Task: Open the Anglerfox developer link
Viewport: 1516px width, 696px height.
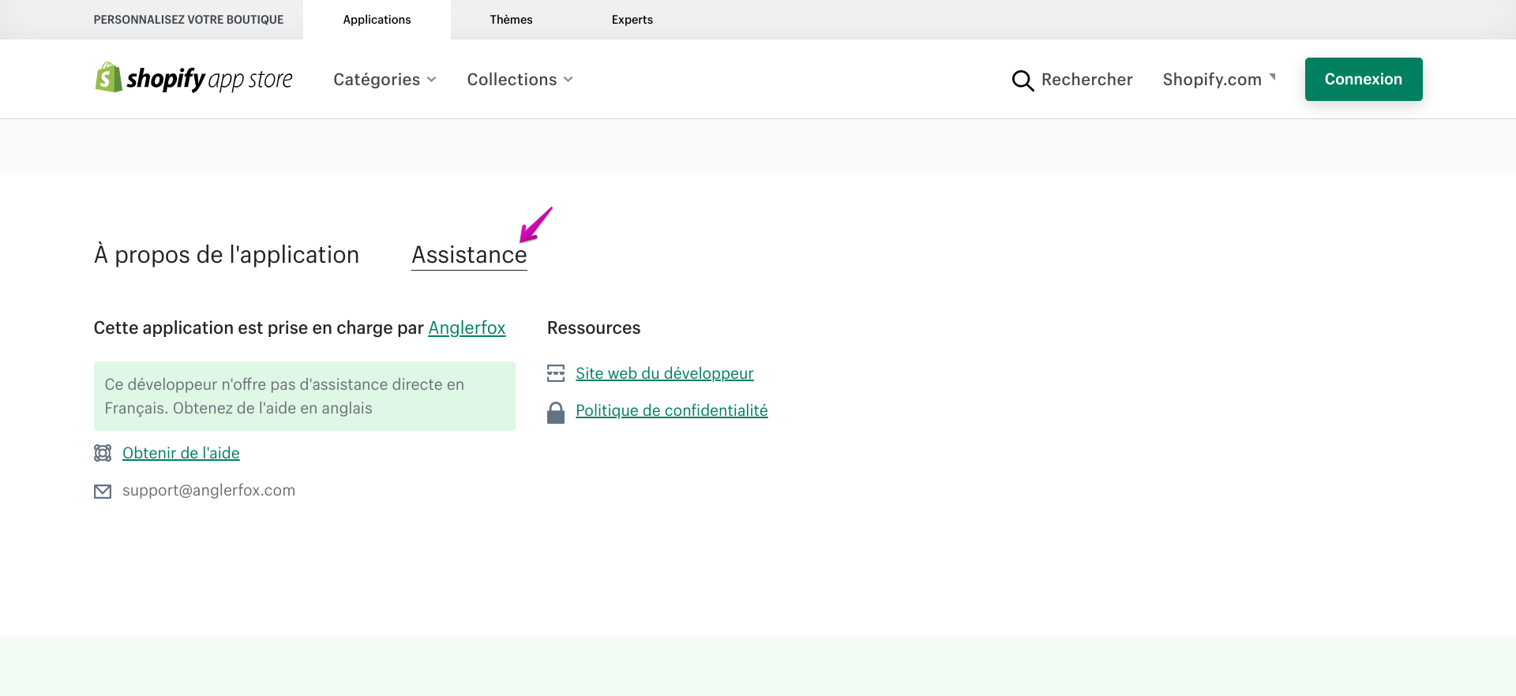Action: (467, 328)
